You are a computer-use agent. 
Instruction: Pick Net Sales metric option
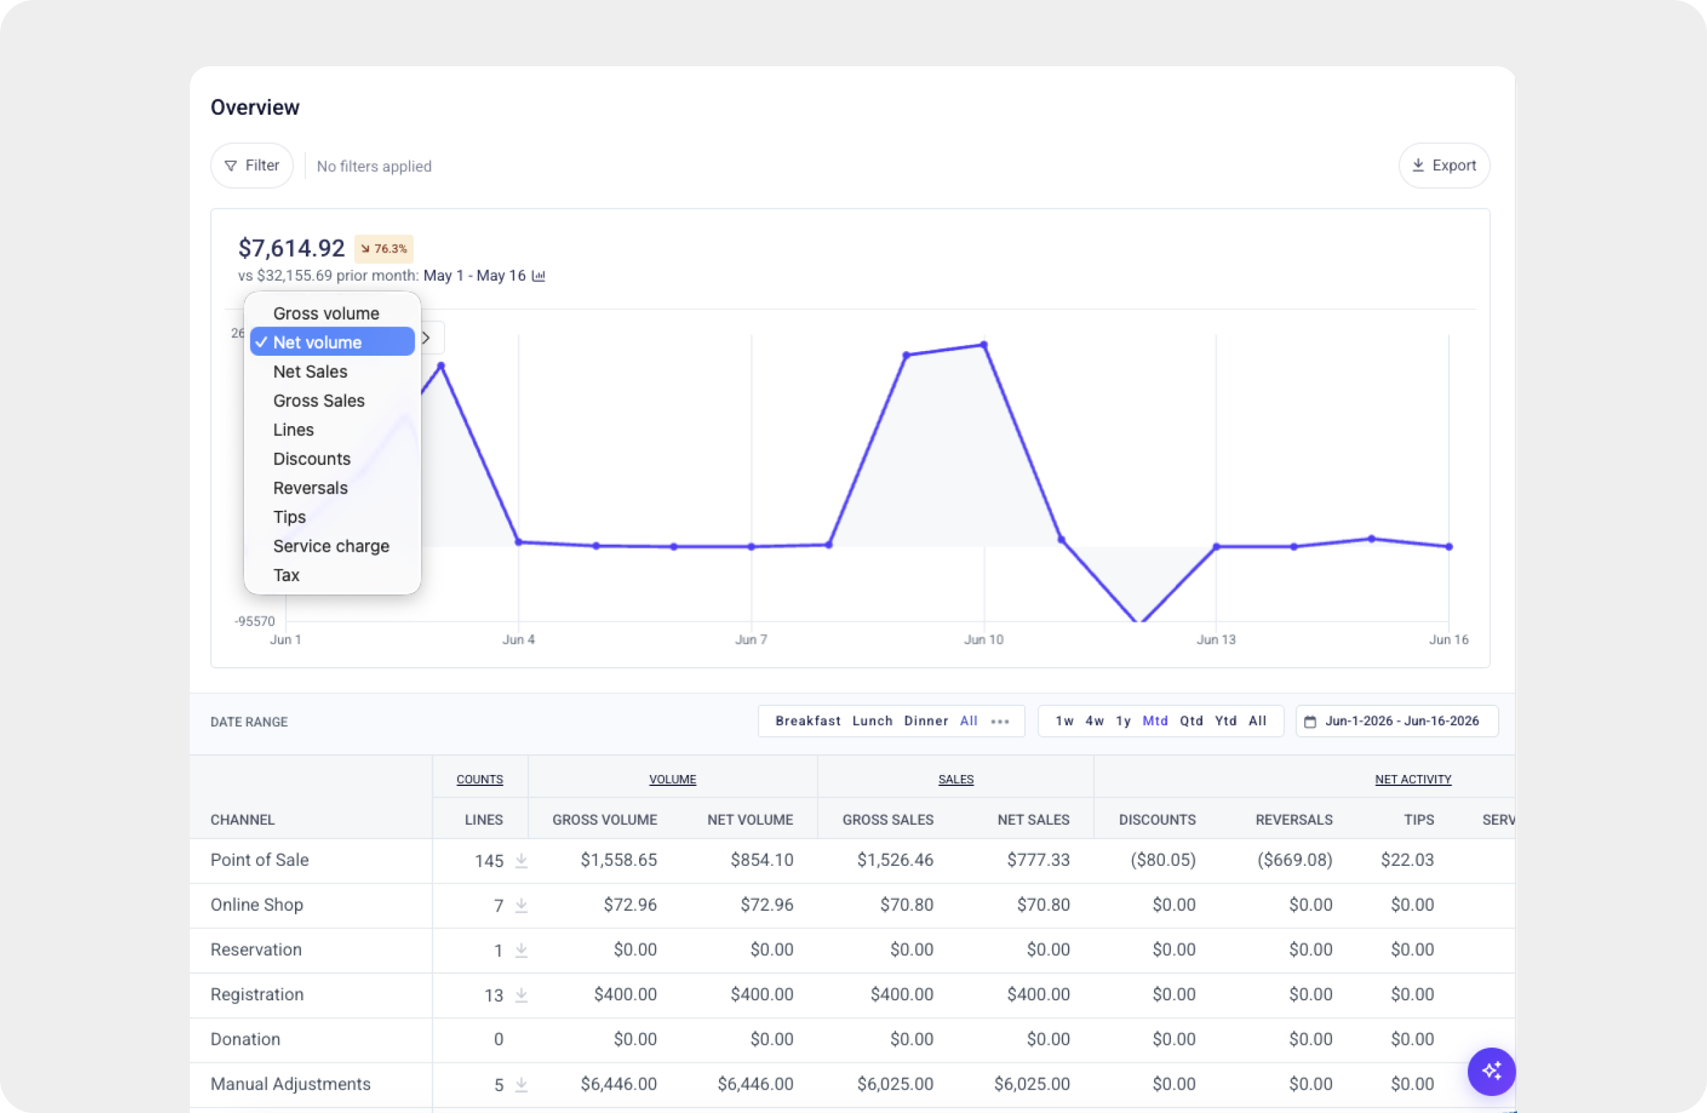click(x=332, y=371)
